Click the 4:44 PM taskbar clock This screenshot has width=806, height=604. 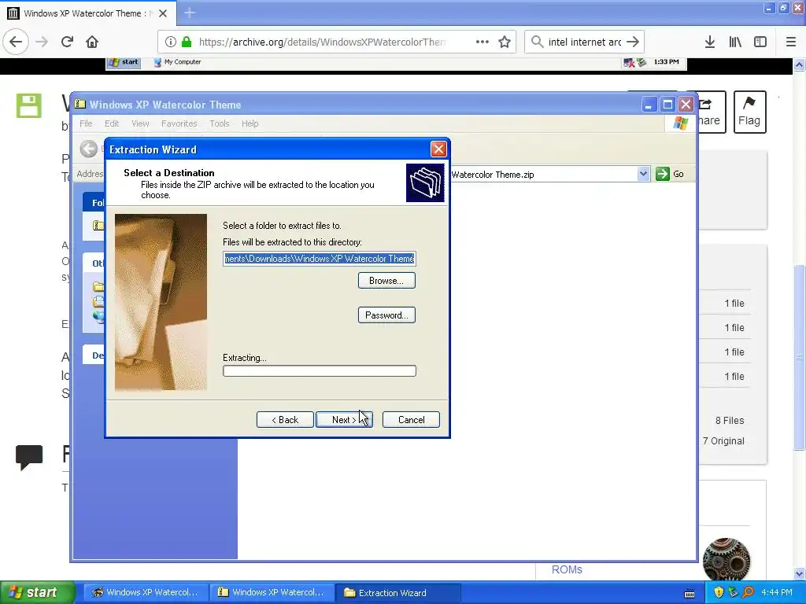point(777,592)
